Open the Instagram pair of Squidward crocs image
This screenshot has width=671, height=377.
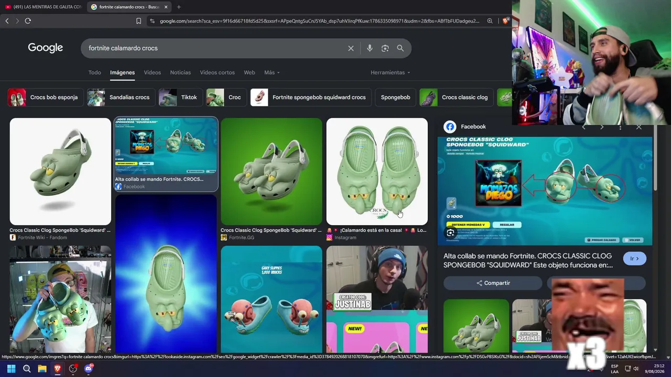pyautogui.click(x=377, y=171)
